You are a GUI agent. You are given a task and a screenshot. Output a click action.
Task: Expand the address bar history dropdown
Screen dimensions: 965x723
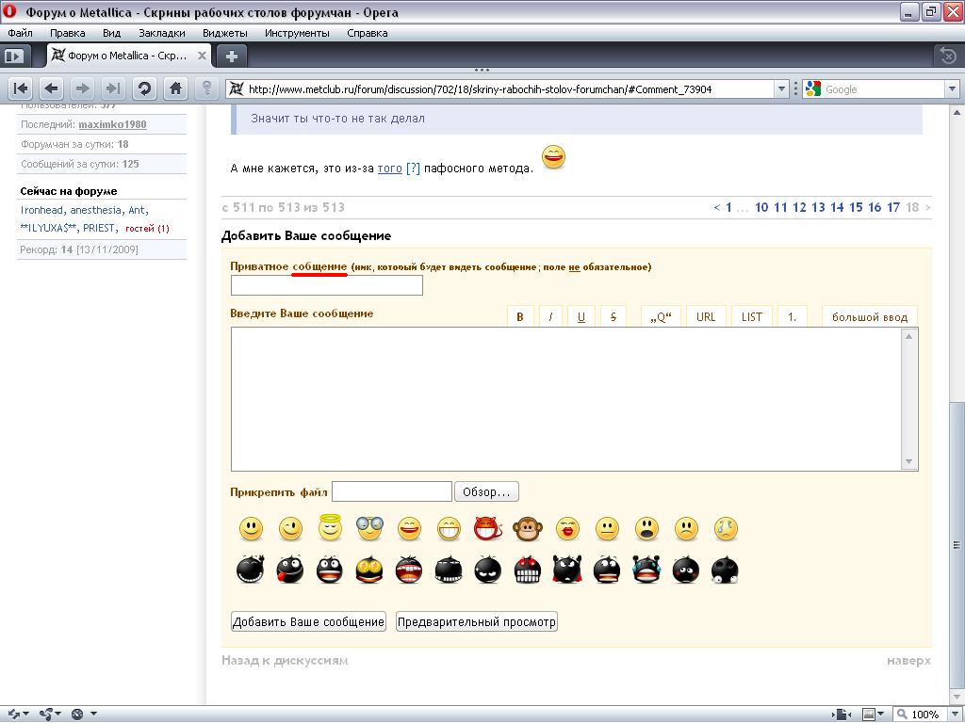pyautogui.click(x=781, y=89)
